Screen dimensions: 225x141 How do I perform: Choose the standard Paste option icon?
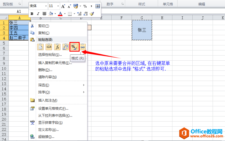pos(40,47)
